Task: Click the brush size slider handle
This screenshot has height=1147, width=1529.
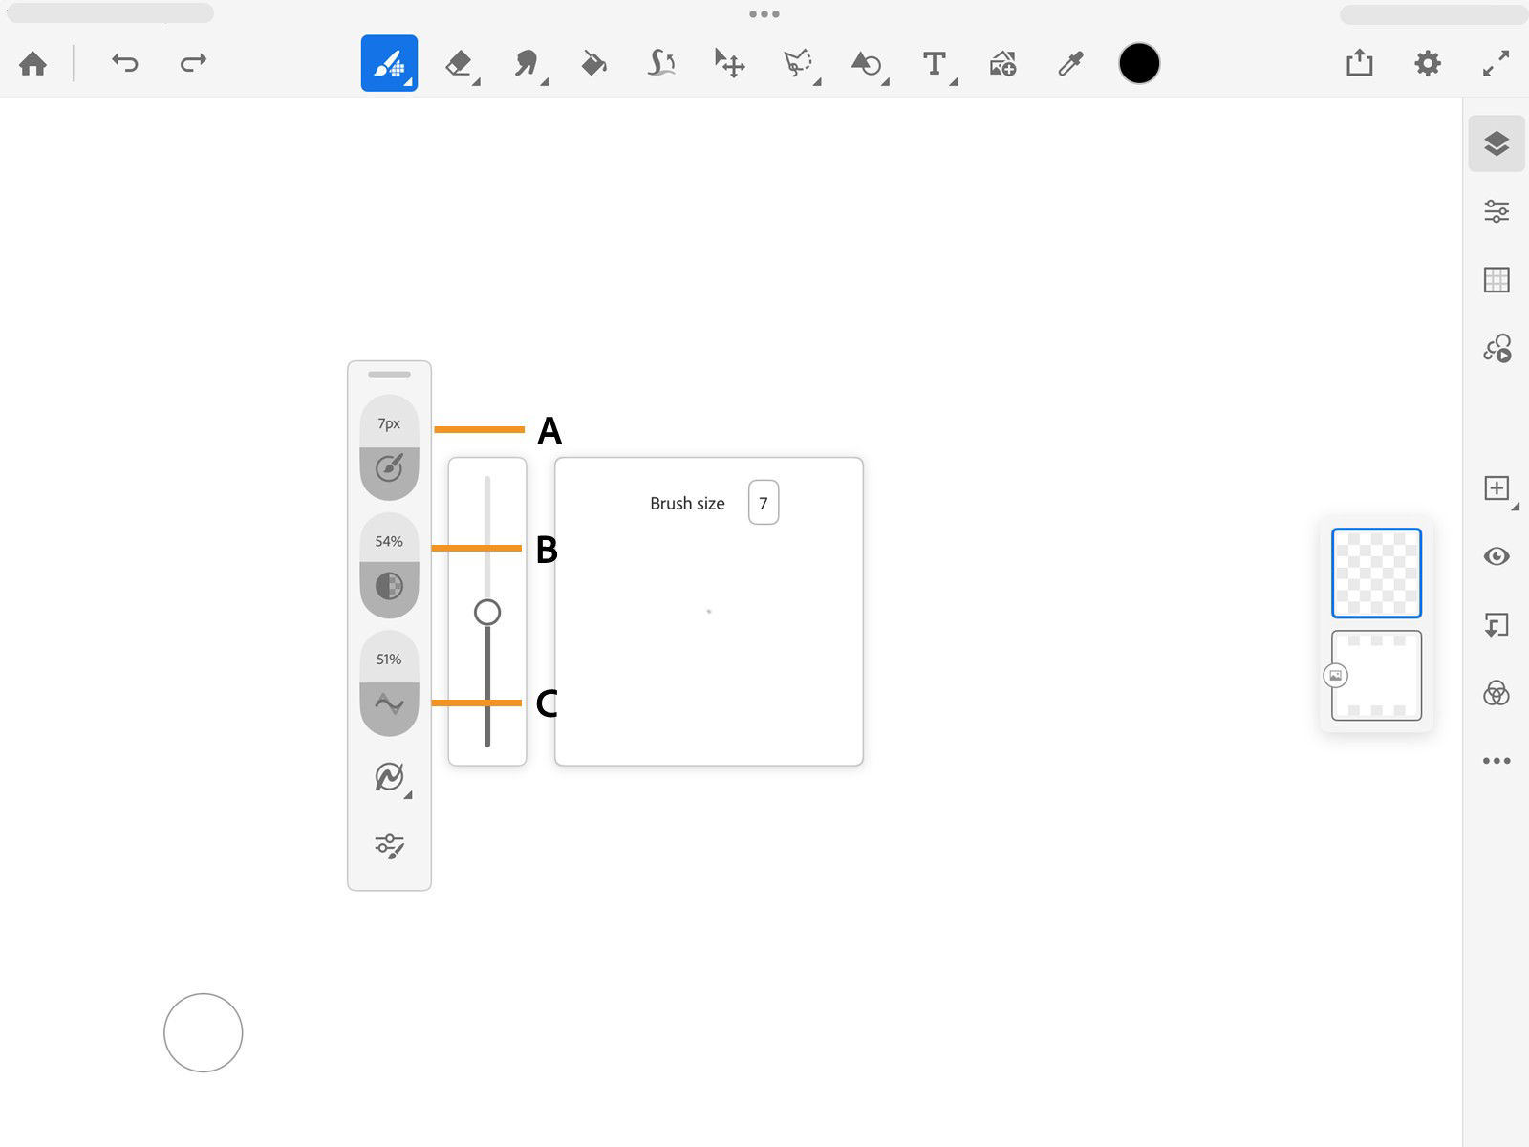Action: (x=487, y=612)
